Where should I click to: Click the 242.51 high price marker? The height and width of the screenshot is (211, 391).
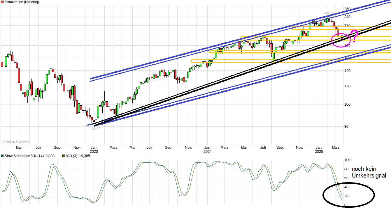click(x=329, y=13)
